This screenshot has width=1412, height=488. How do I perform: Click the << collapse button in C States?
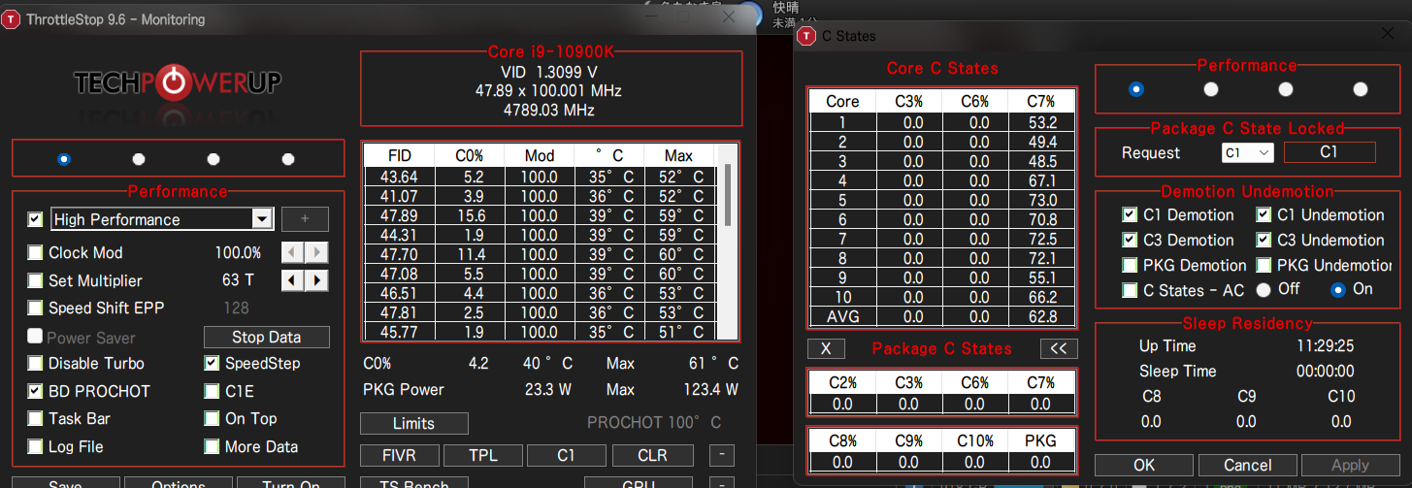(1059, 348)
